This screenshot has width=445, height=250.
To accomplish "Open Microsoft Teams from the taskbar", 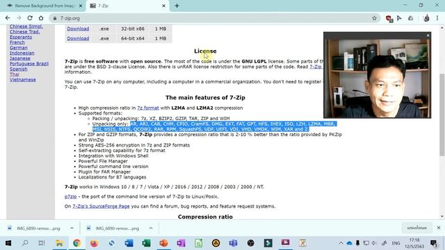I will click(233, 243).
